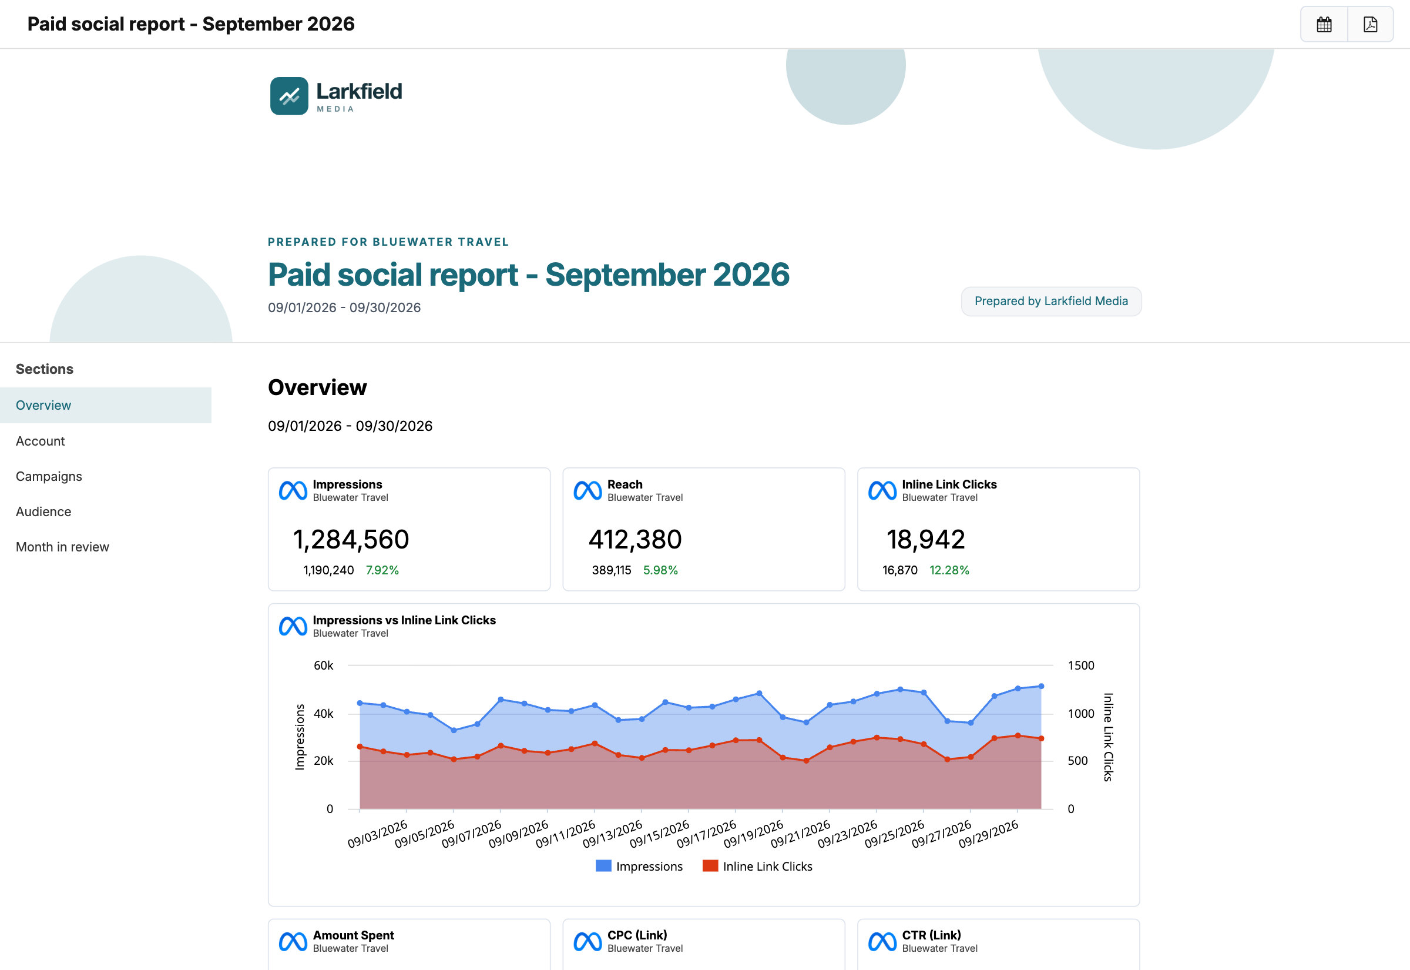Click the Reach value 412,380
Screen dimensions: 1410x970
pos(635,540)
